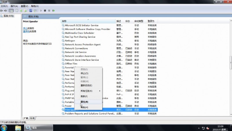Click the services list vertical scrollbar
Viewport: 232px width, 131px height.
pyautogui.click(x=231, y=63)
